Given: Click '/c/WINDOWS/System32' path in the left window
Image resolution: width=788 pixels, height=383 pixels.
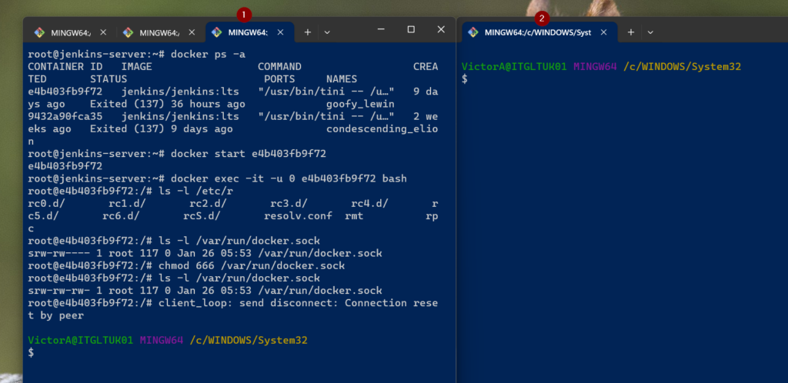Looking at the screenshot, I should pos(249,341).
